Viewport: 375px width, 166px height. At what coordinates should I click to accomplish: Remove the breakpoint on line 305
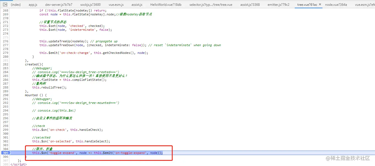click(5, 153)
